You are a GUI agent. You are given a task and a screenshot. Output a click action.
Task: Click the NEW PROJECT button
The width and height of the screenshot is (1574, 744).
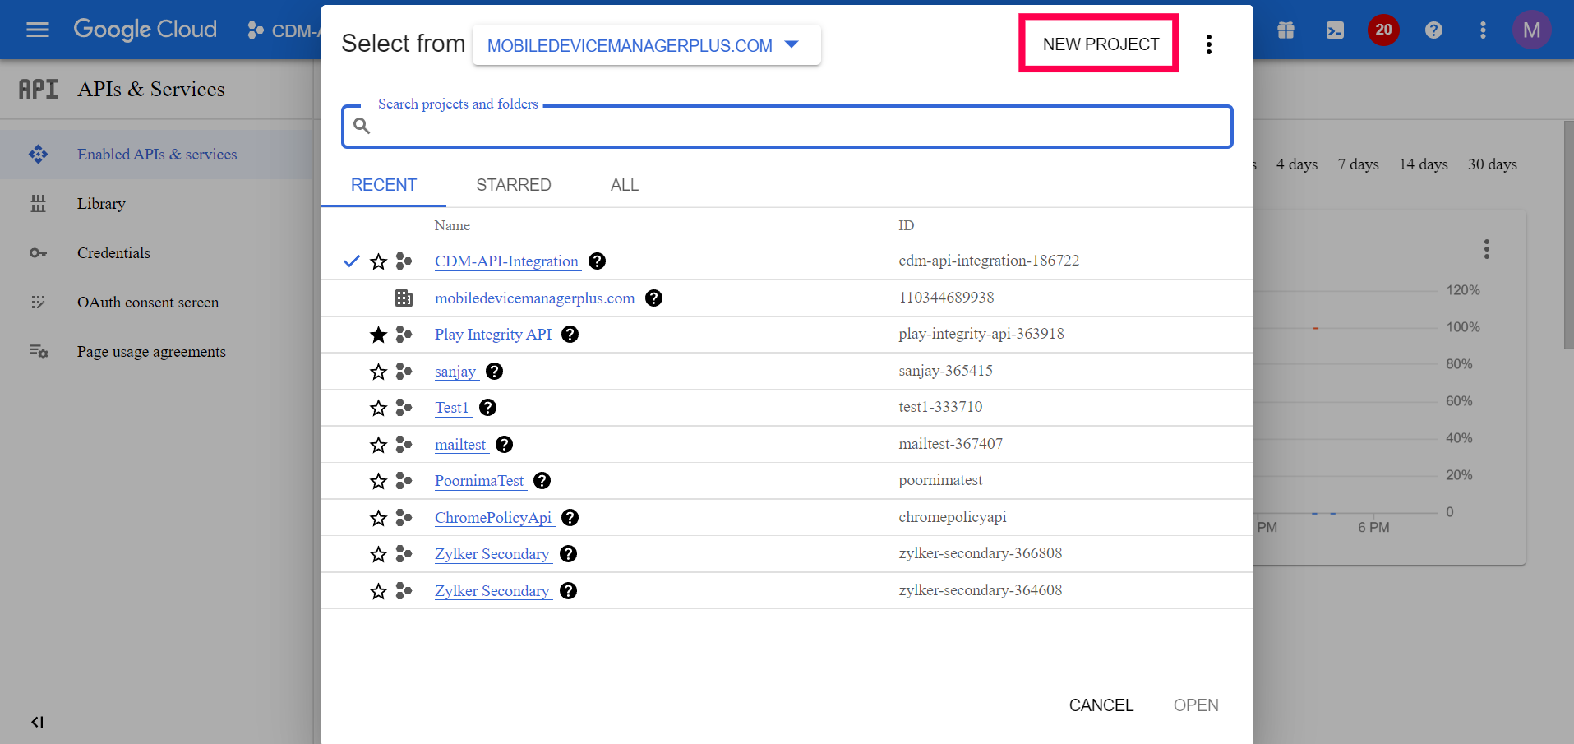tap(1100, 44)
